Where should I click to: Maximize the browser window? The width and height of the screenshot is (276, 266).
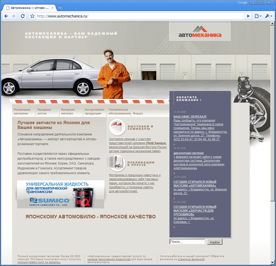pos(260,2)
